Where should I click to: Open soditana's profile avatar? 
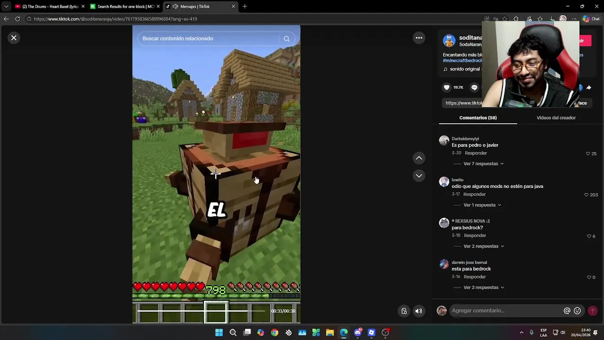click(x=449, y=41)
